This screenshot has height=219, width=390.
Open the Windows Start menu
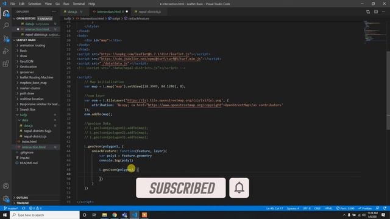5,215
